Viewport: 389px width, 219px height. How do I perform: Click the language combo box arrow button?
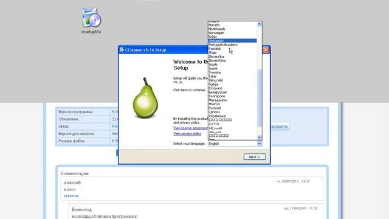[x=260, y=144]
